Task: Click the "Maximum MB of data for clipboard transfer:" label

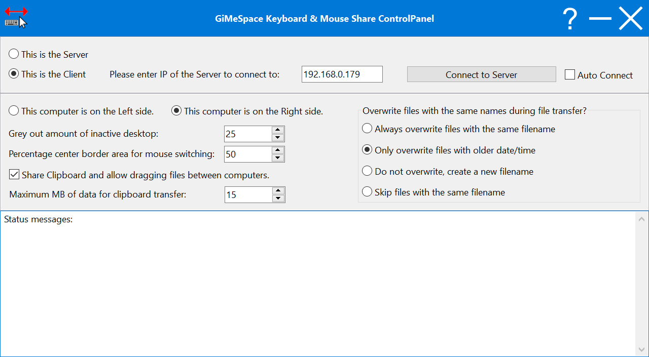Action: coord(98,194)
